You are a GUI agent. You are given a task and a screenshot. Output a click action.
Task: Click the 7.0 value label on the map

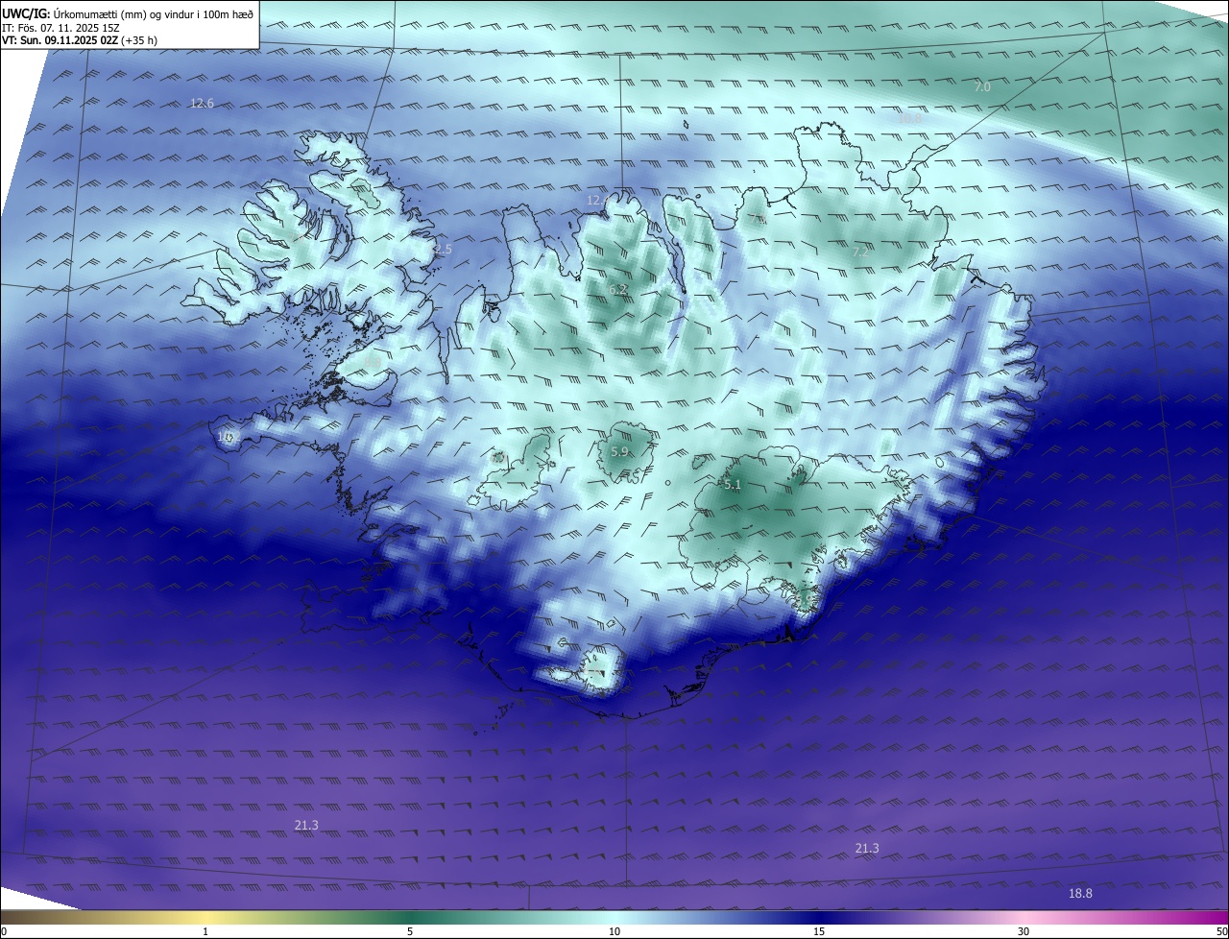pyautogui.click(x=982, y=86)
